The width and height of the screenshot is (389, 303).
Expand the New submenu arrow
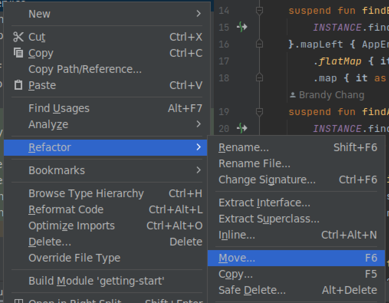198,14
